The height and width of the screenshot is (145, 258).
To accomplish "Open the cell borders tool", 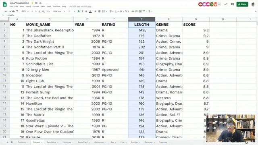I will point(100,11).
